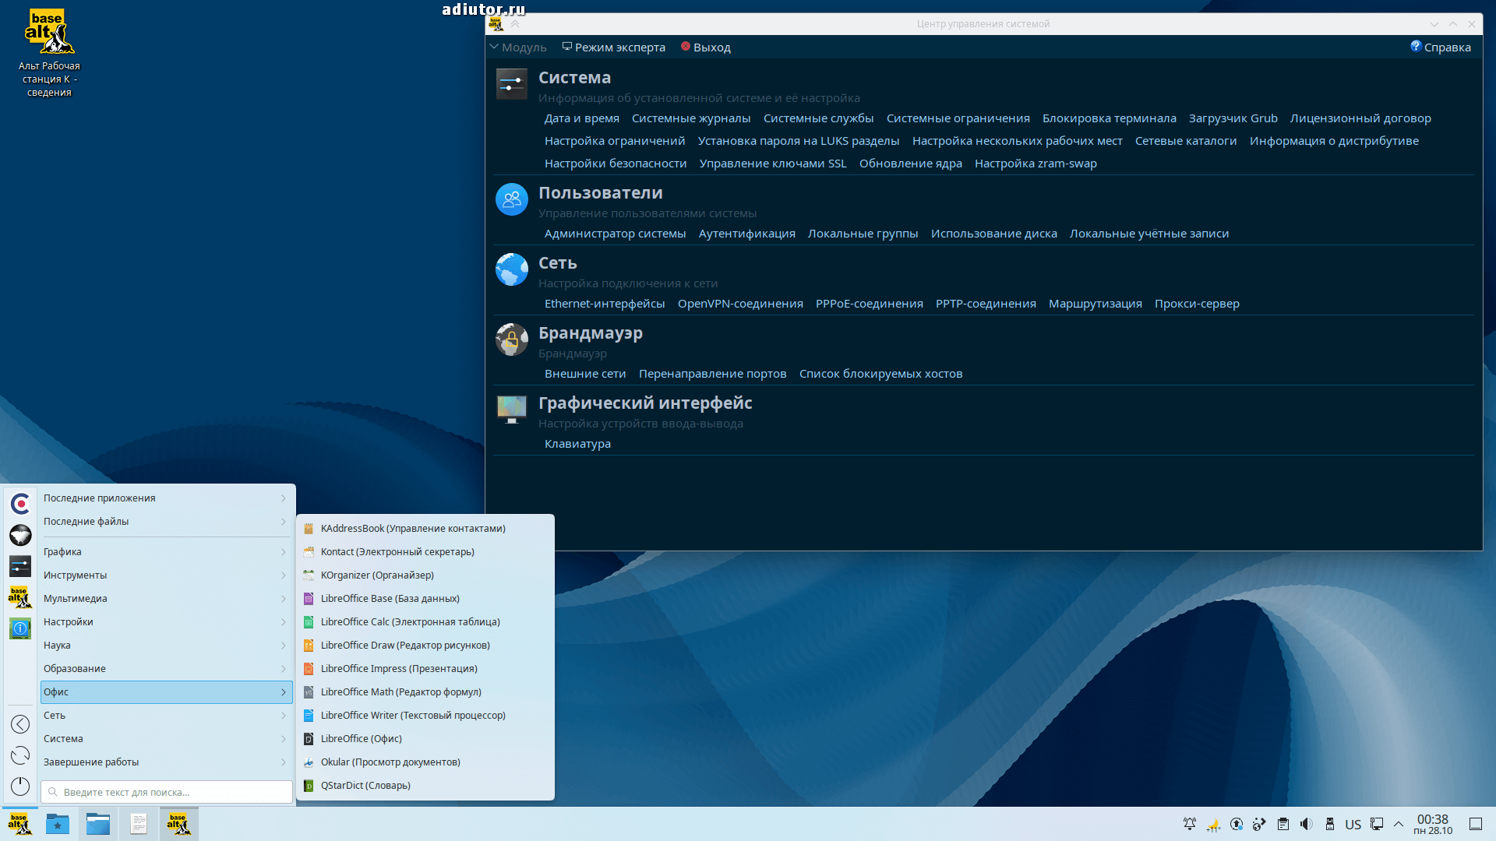The image size is (1496, 841).
Task: Open Загрузчик Grub settings link
Action: tap(1233, 118)
